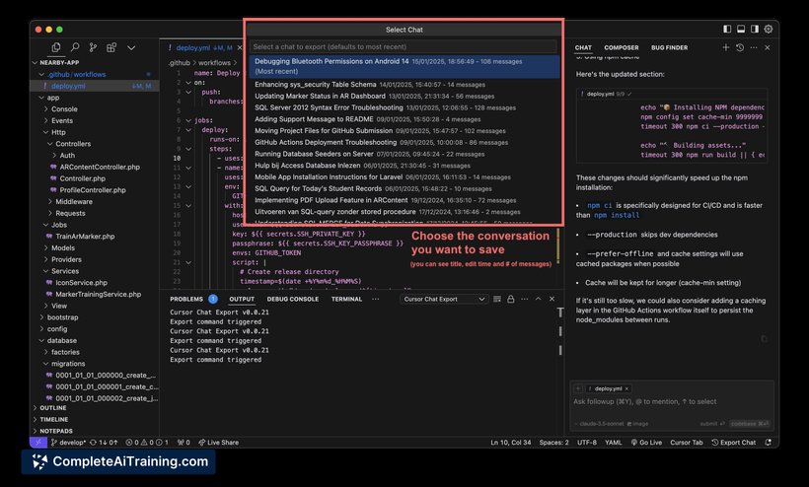Open MarkerTrainingService.php file

(98, 294)
